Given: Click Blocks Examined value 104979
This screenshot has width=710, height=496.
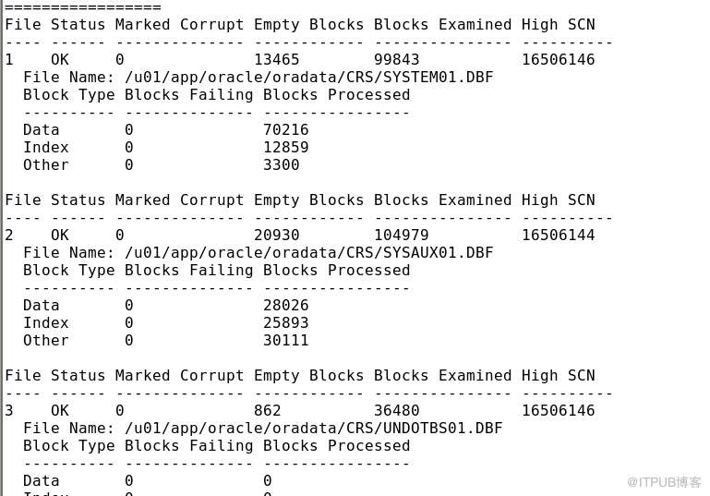Looking at the screenshot, I should pos(402,236).
